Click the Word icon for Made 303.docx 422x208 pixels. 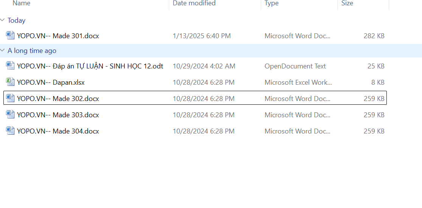click(10, 115)
